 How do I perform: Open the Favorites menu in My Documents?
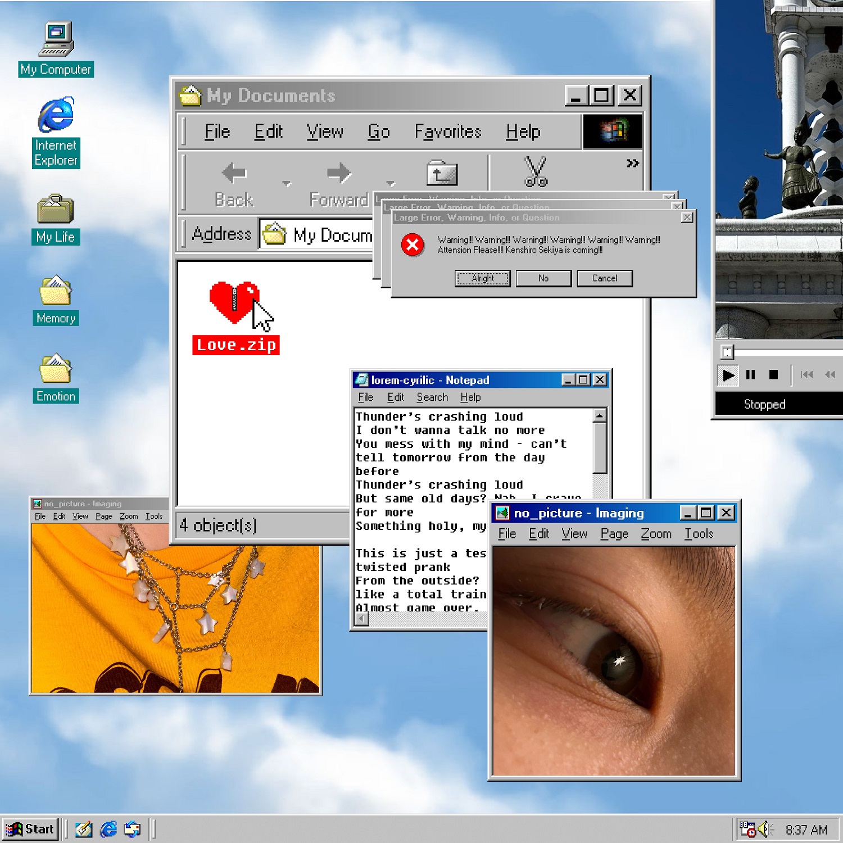pyautogui.click(x=447, y=132)
